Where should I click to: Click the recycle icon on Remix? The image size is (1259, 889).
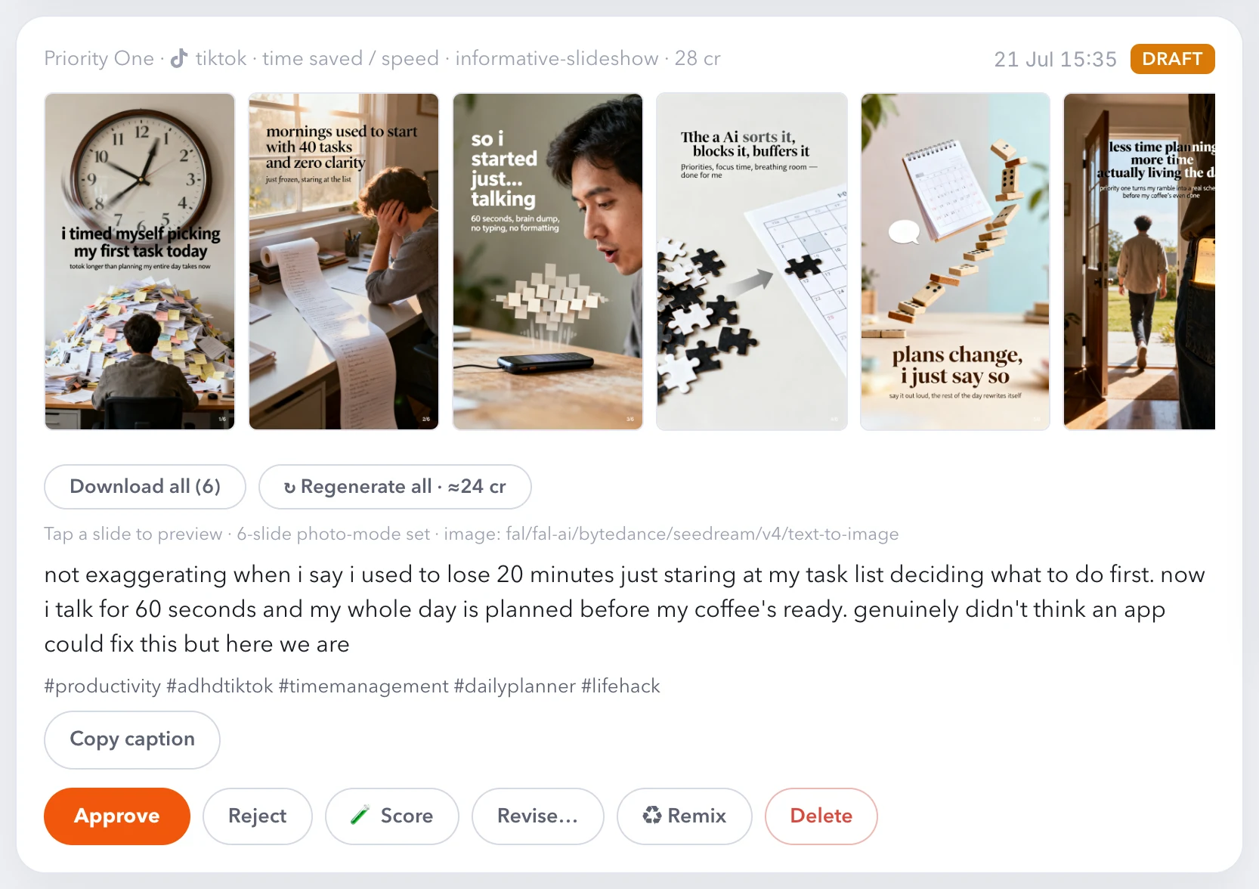(652, 815)
